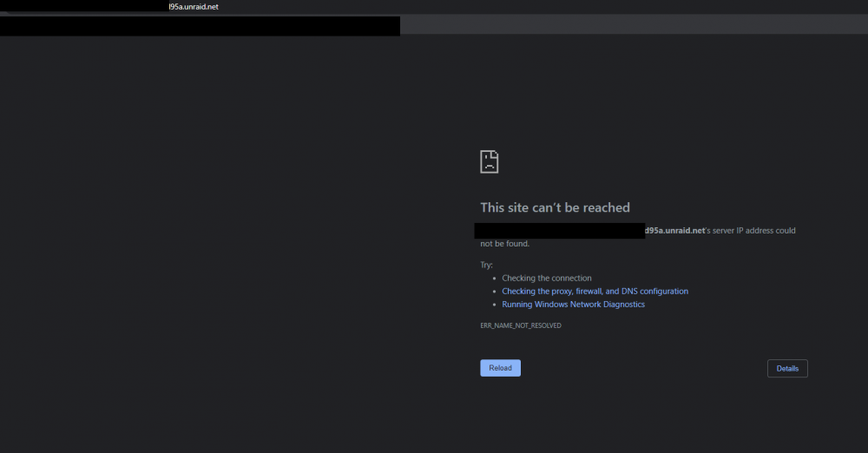Open 'Checking the proxy, firewall, and DNS configuration' link
This screenshot has width=868, height=453.
[x=595, y=292]
